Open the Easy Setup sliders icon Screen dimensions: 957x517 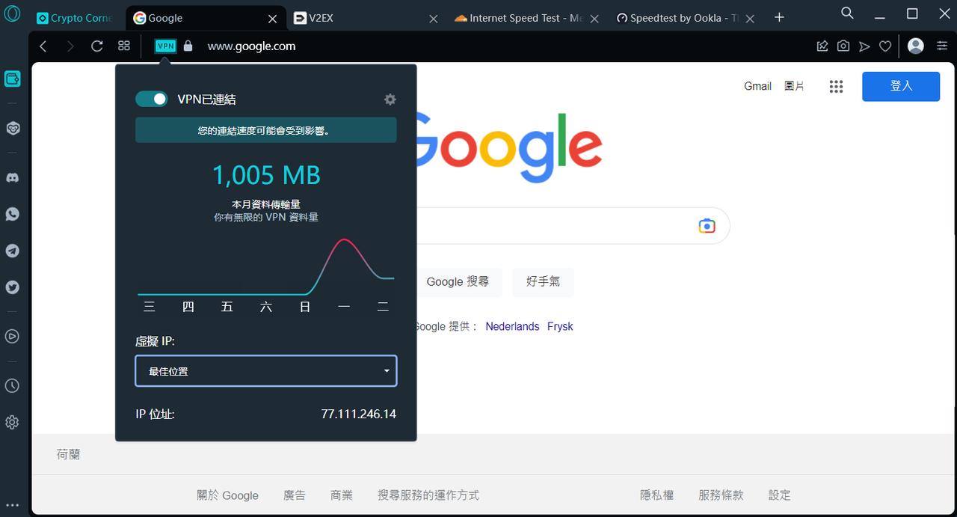pos(942,46)
